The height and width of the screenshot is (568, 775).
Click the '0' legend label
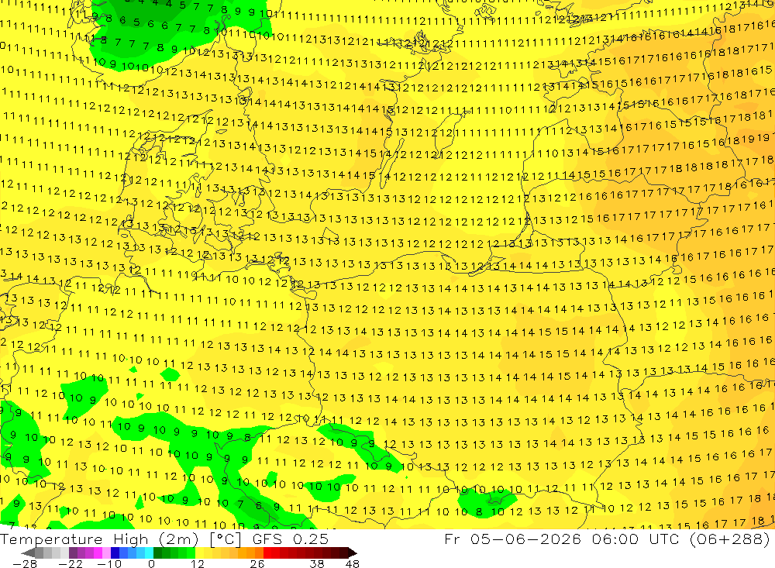tap(151, 563)
